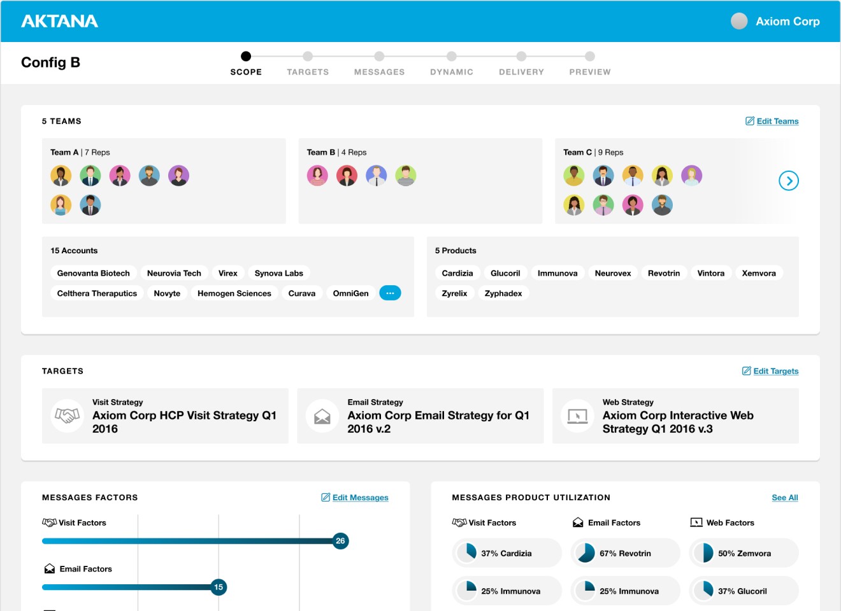Click the "5 Products" heading
This screenshot has height=611, width=841.
coord(456,251)
